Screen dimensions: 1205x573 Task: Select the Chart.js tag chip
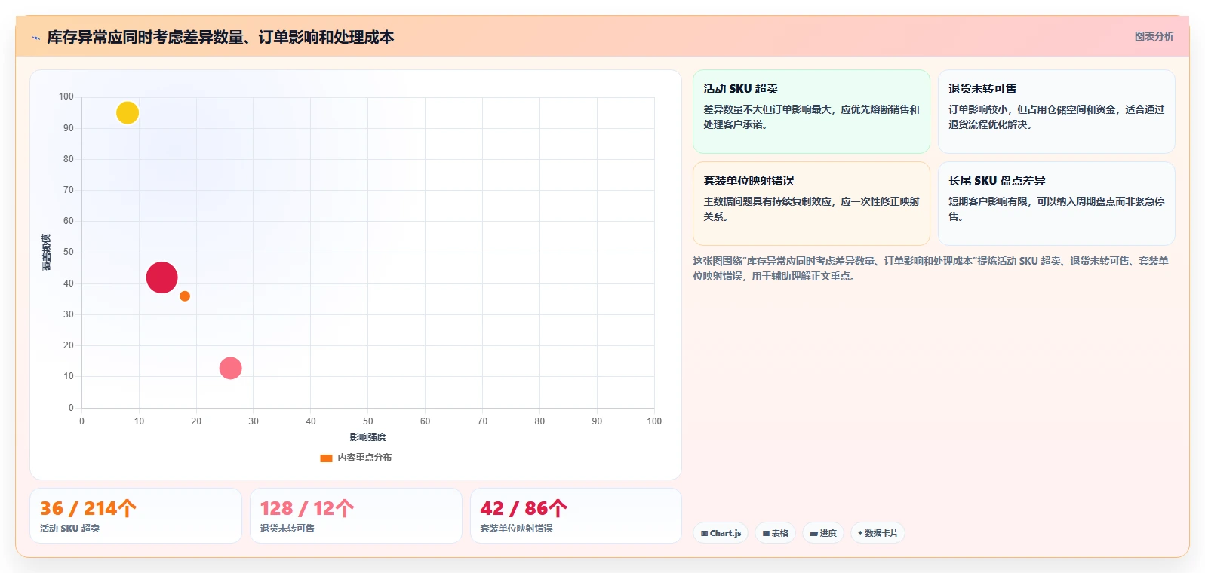[721, 533]
